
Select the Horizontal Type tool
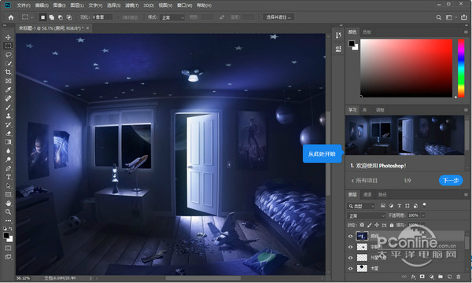8,177
